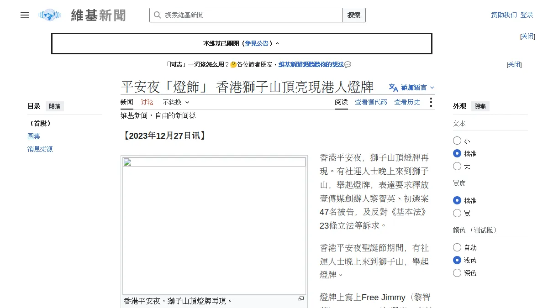Click the language translate icon
548x308 pixels.
click(393, 88)
